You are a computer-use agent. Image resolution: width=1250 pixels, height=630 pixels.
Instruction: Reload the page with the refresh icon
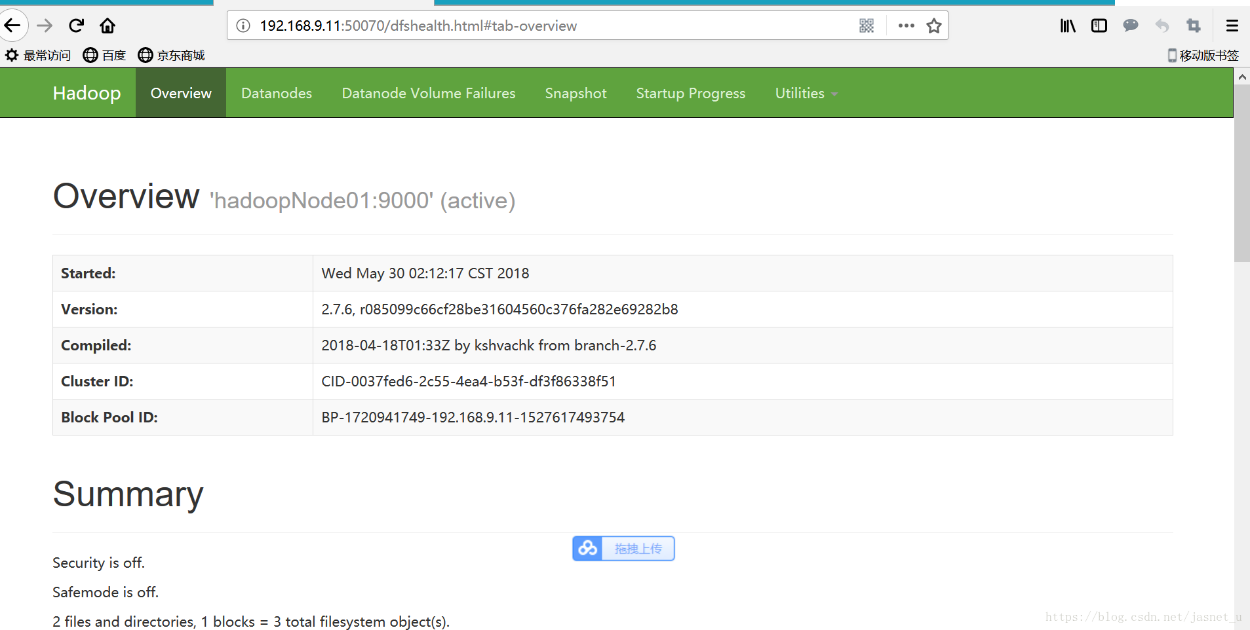click(x=77, y=26)
